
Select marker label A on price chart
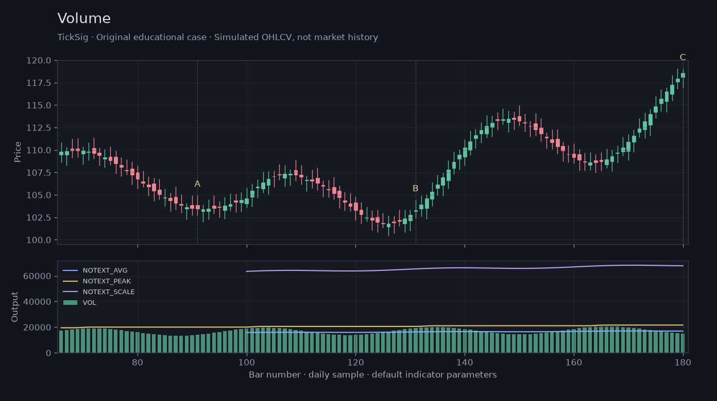(197, 184)
